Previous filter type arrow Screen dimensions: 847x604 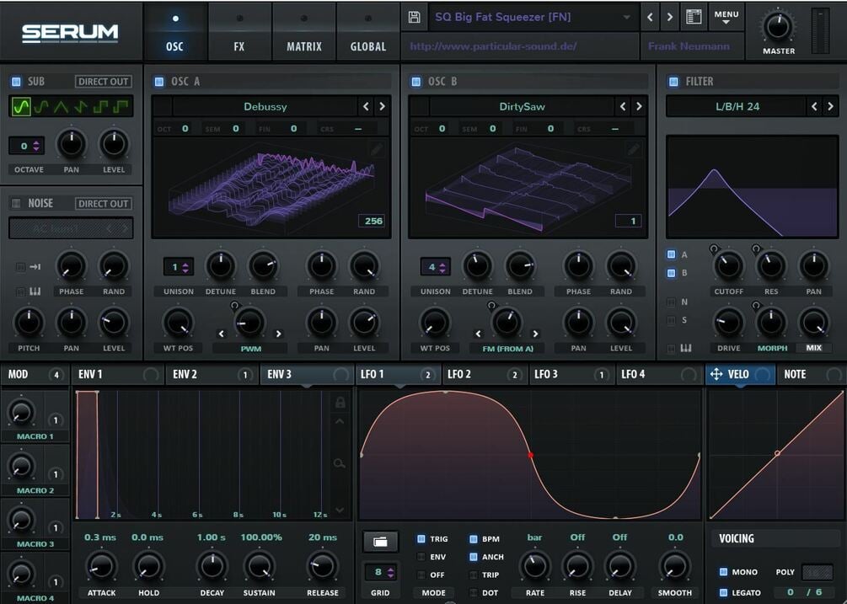point(814,106)
